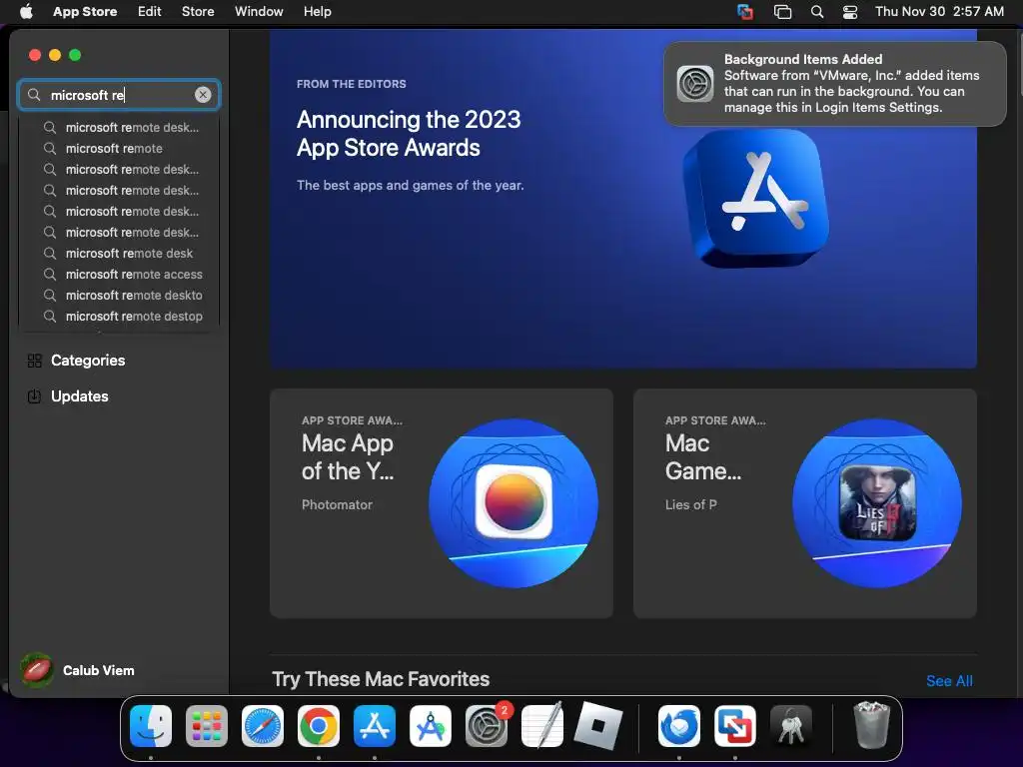Open TextEdit from the Dock
This screenshot has width=1023, height=767.
542,726
